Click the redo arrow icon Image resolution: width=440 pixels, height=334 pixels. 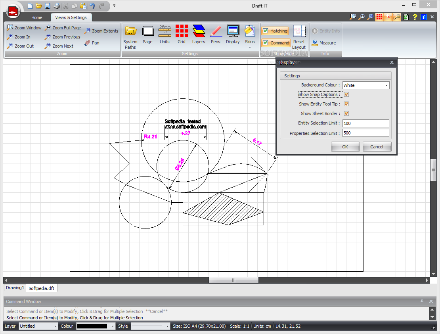(x=101, y=6)
